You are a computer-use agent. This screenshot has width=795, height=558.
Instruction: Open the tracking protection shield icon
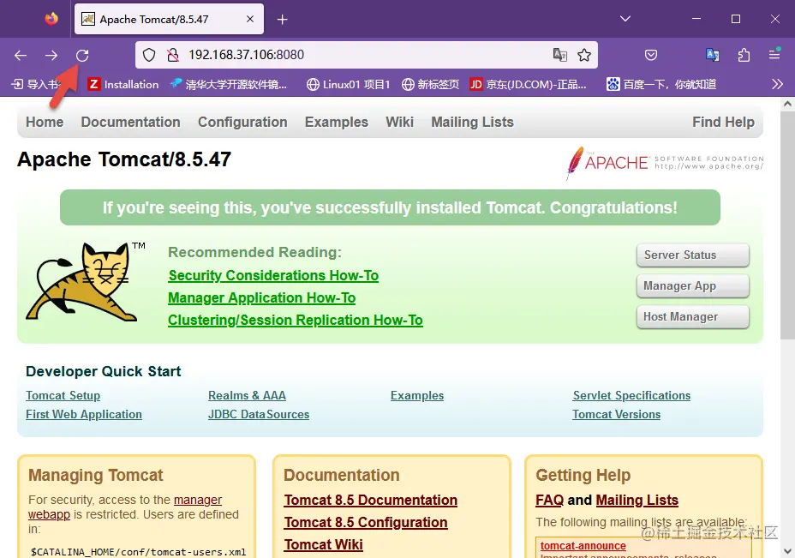point(149,55)
